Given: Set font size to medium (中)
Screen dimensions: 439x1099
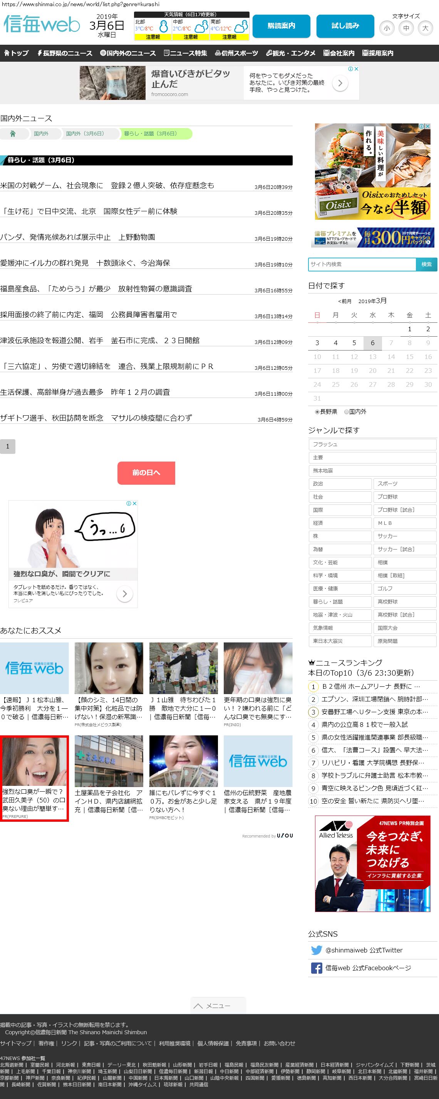Looking at the screenshot, I should (x=406, y=29).
